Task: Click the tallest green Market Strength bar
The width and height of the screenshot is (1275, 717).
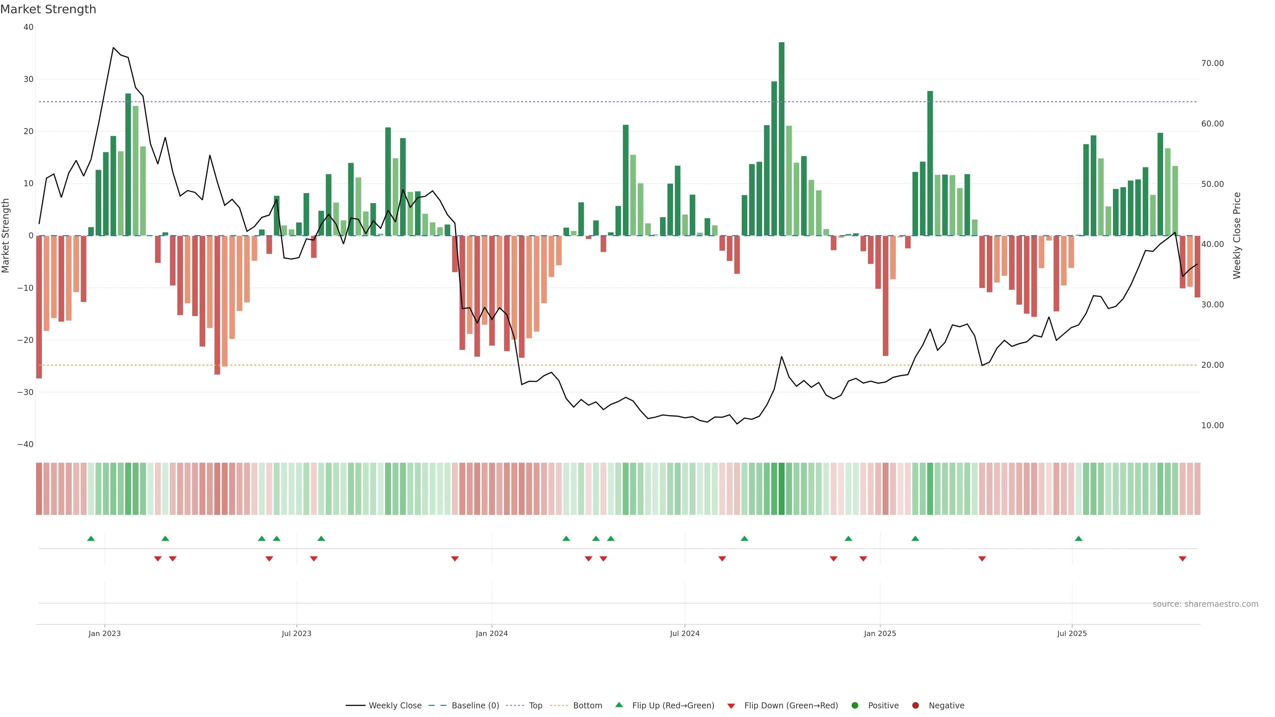Action: point(782,138)
